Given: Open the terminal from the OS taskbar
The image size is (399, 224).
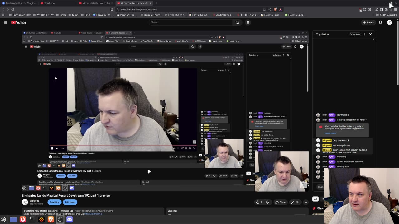Looking at the screenshot, I should pos(31,219).
